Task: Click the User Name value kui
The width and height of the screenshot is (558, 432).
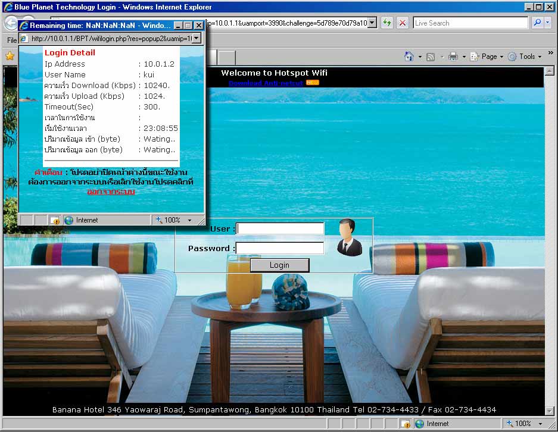Action: tap(149, 74)
